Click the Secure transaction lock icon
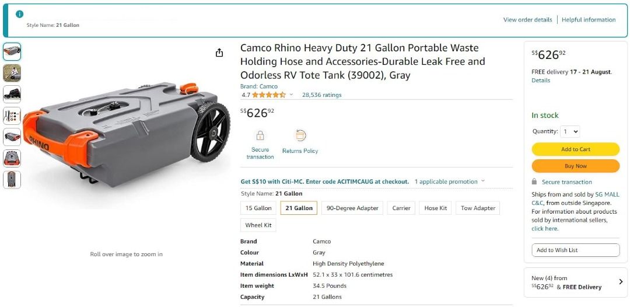The image size is (630, 307). (260, 135)
